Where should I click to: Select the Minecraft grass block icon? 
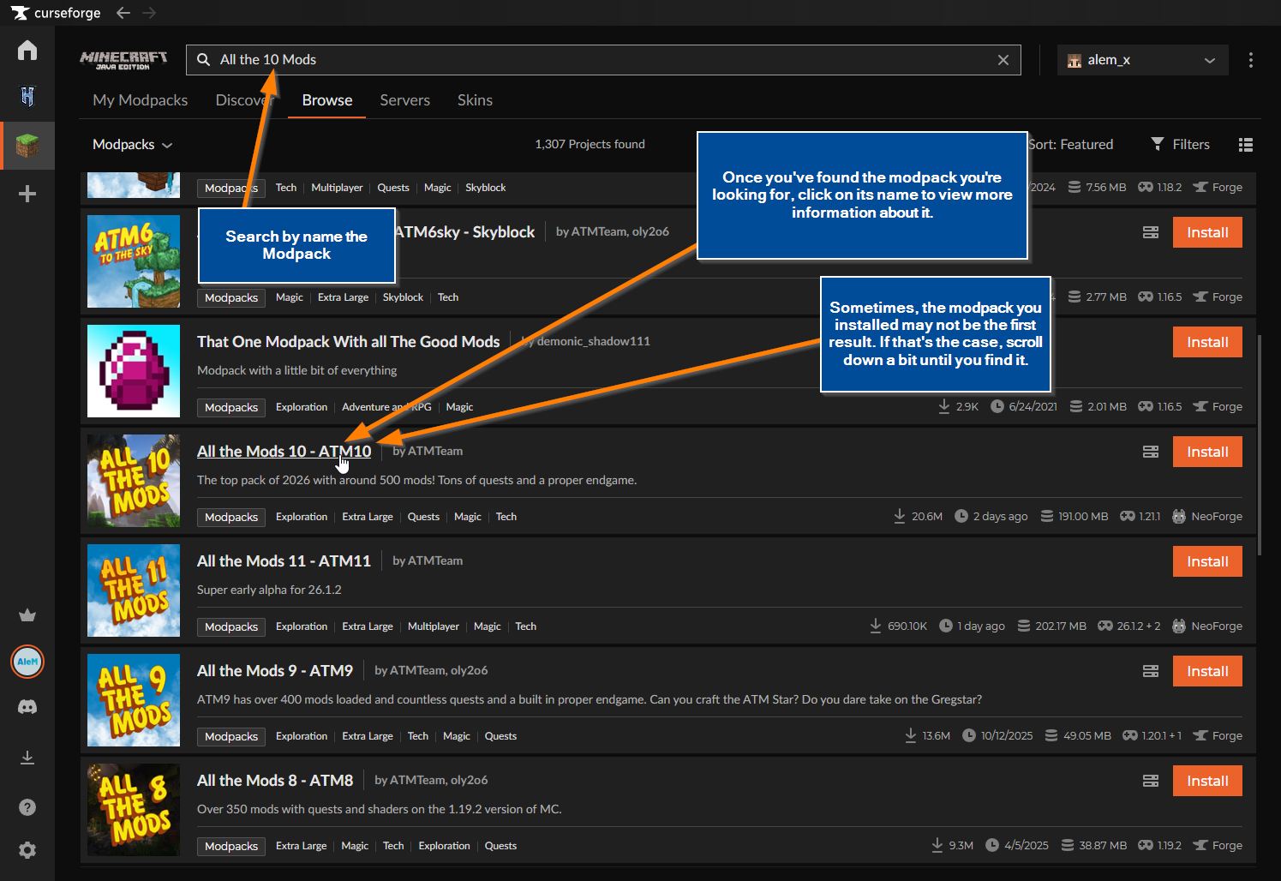(x=27, y=145)
